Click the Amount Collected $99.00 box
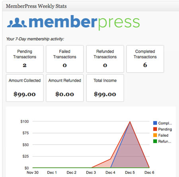 coord(25,88)
